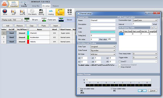
Task: Click the Delay [ms] input field
Action: pyautogui.click(x=103, y=36)
